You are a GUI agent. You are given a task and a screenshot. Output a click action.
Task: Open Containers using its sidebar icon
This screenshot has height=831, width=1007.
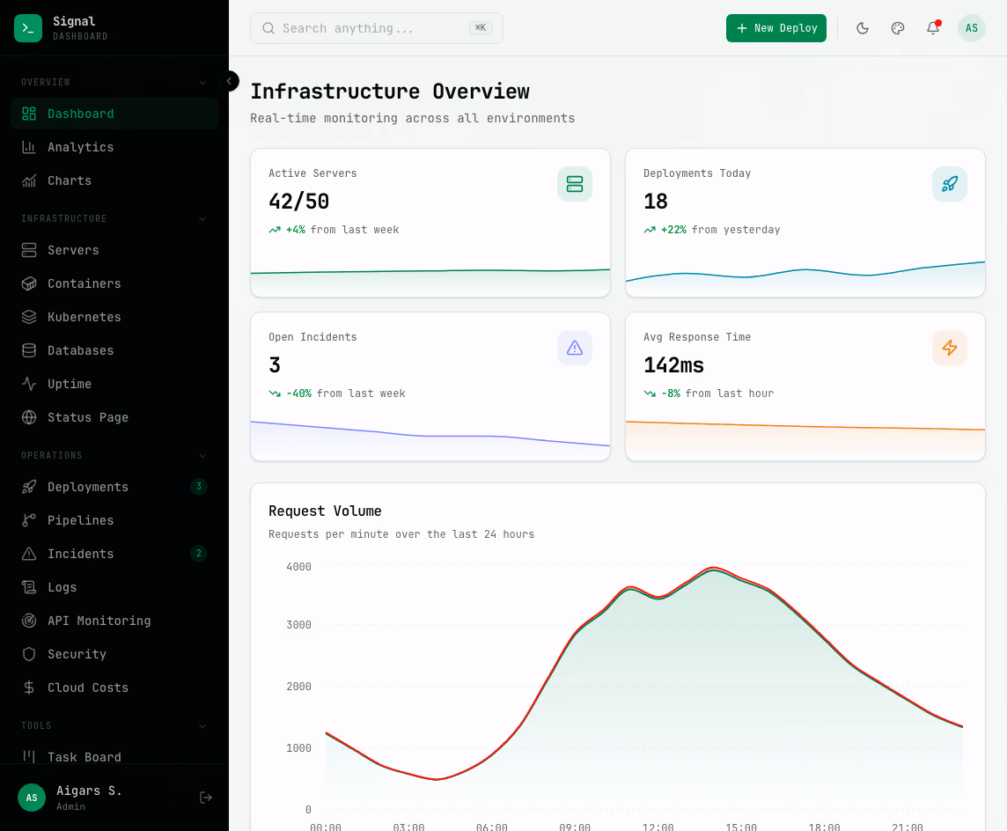tap(29, 283)
